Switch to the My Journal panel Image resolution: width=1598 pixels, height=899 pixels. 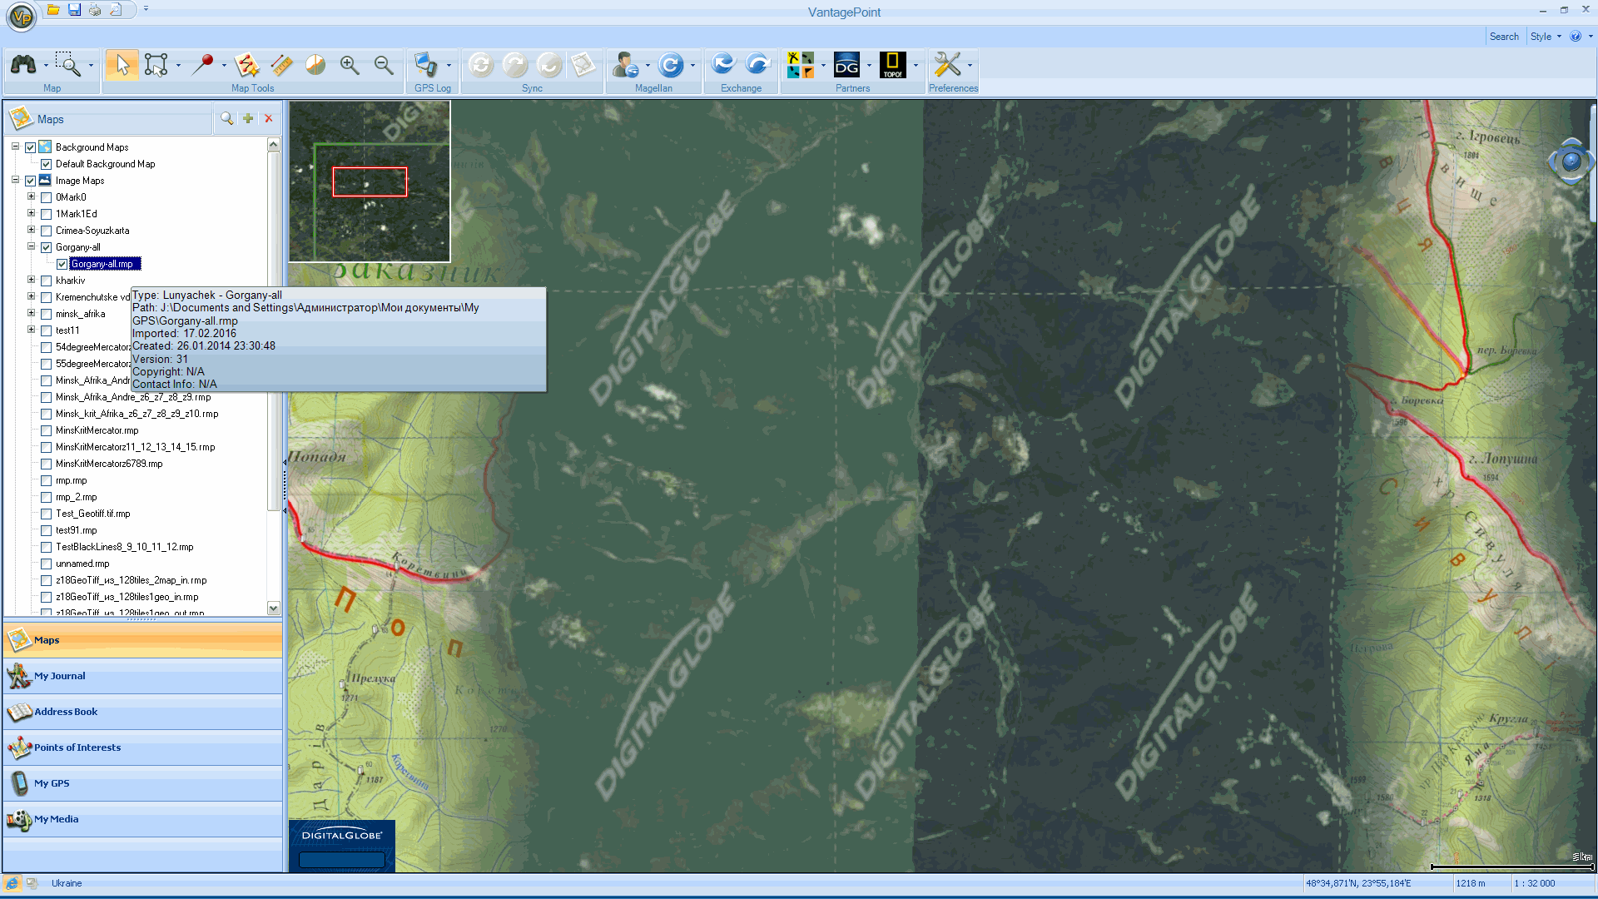59,676
